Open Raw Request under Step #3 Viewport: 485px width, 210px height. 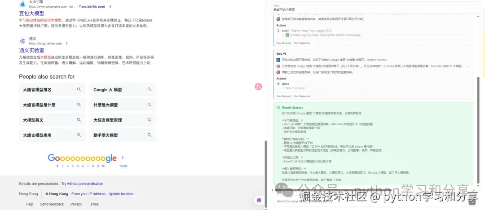[x=284, y=96]
